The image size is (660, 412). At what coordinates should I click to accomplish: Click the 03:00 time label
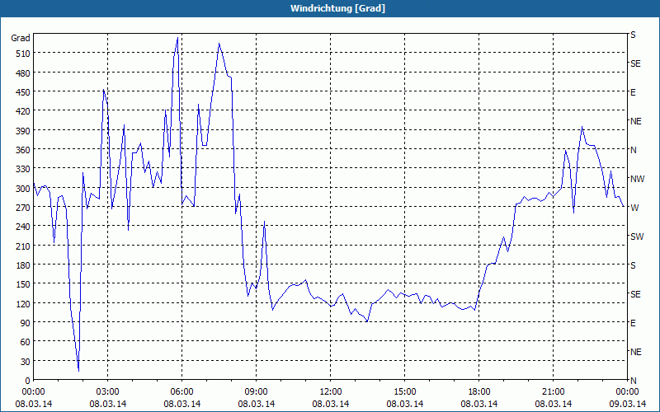coord(108,392)
